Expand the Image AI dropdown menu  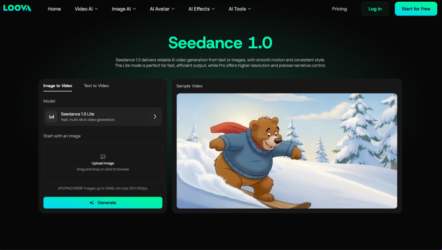[x=123, y=9]
